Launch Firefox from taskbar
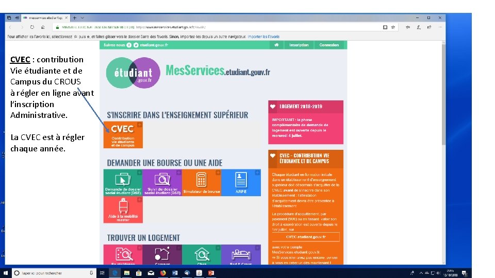 coord(163,273)
